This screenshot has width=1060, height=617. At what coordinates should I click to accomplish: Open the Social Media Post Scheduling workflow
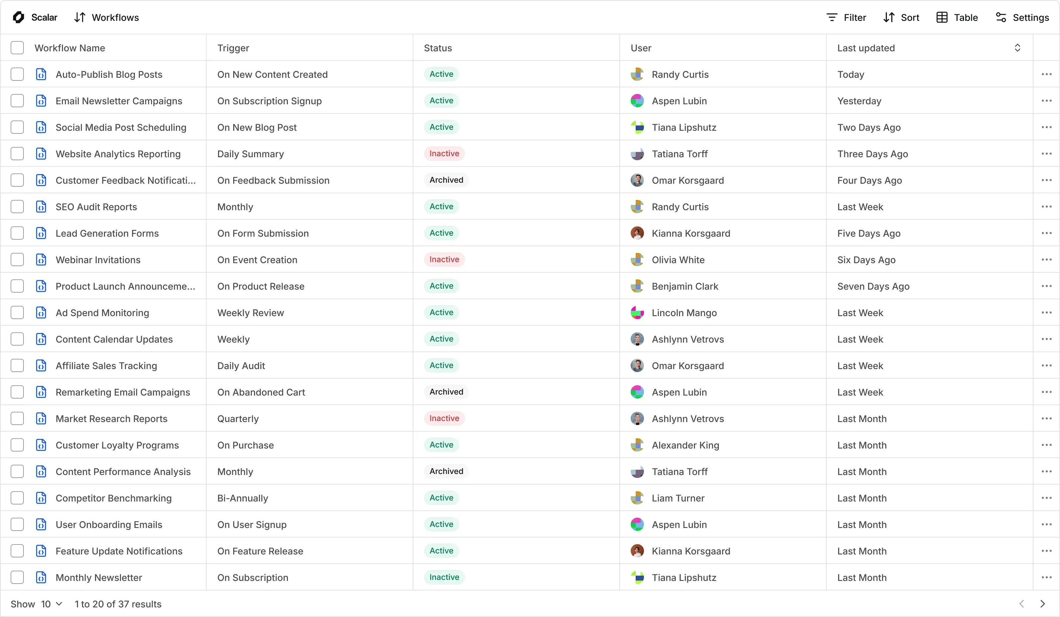coord(121,127)
